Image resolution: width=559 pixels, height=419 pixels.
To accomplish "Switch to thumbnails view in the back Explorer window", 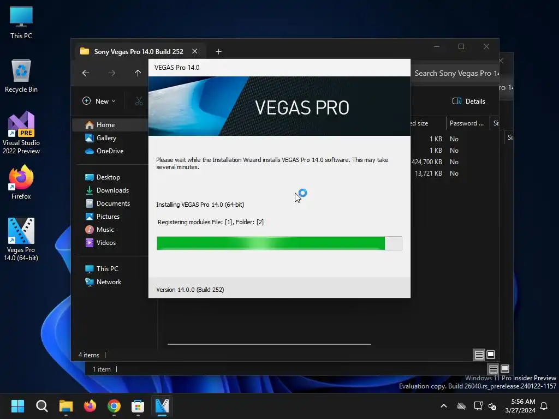I will pos(505,369).
